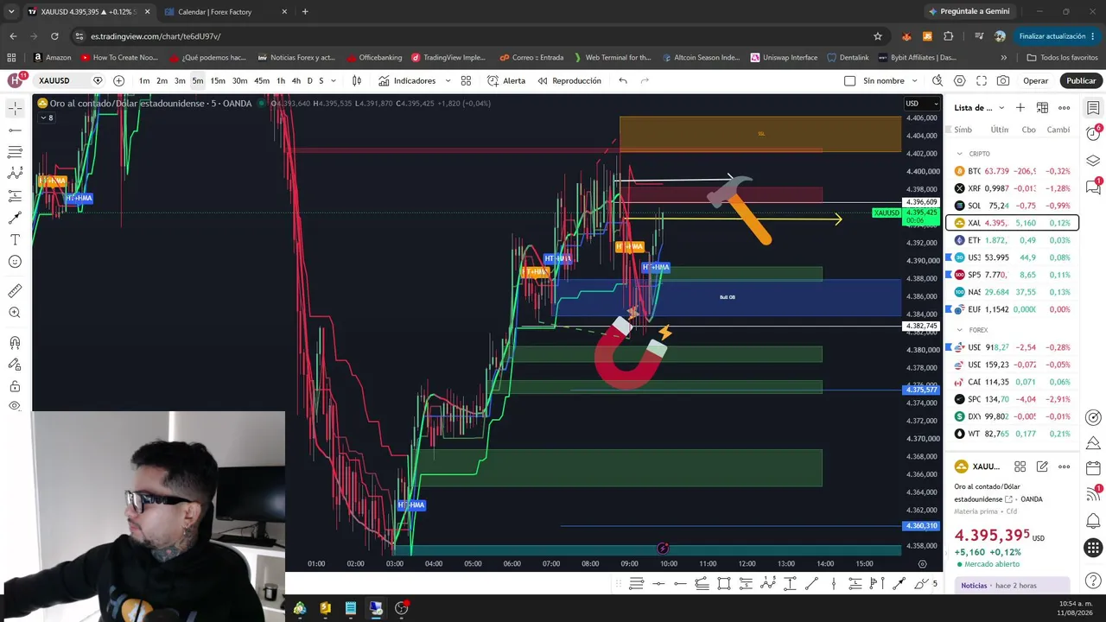
Task: Bookmark this page with the star icon
Action: tap(878, 36)
